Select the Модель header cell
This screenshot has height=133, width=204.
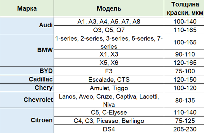click(x=109, y=9)
